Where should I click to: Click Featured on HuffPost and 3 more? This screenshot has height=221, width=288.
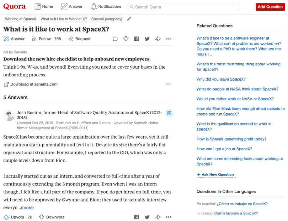tap(84, 123)
